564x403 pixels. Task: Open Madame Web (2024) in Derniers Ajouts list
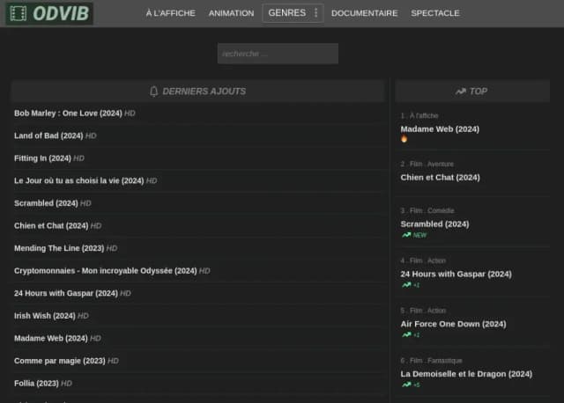point(51,339)
